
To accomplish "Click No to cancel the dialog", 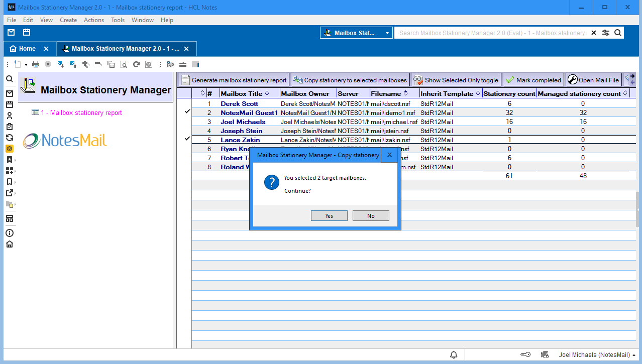I will (x=371, y=216).
